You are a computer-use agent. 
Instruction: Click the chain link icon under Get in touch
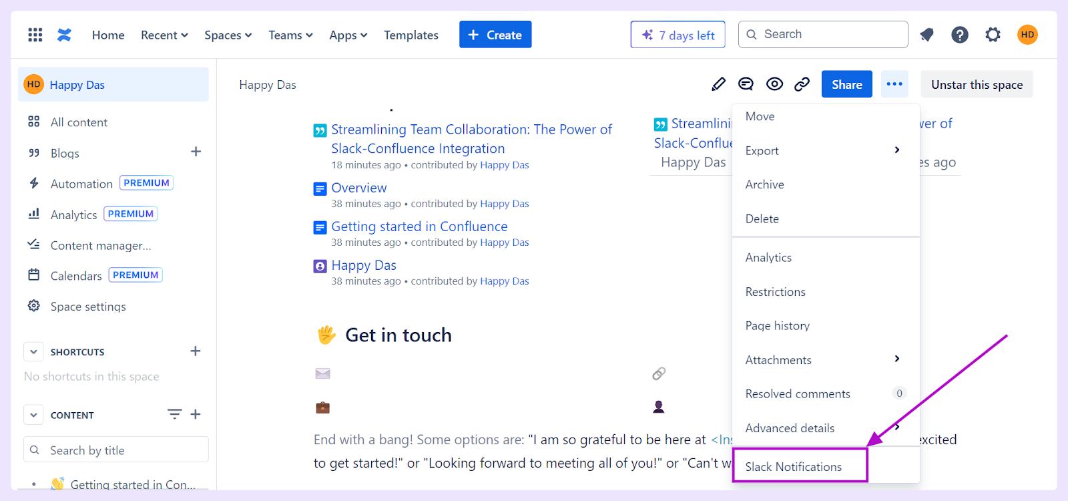[659, 373]
